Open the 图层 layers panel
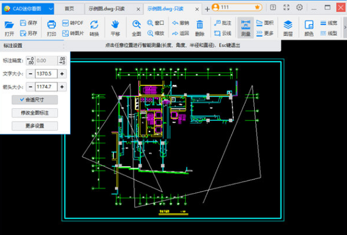The height and width of the screenshot is (235, 347). click(288, 28)
